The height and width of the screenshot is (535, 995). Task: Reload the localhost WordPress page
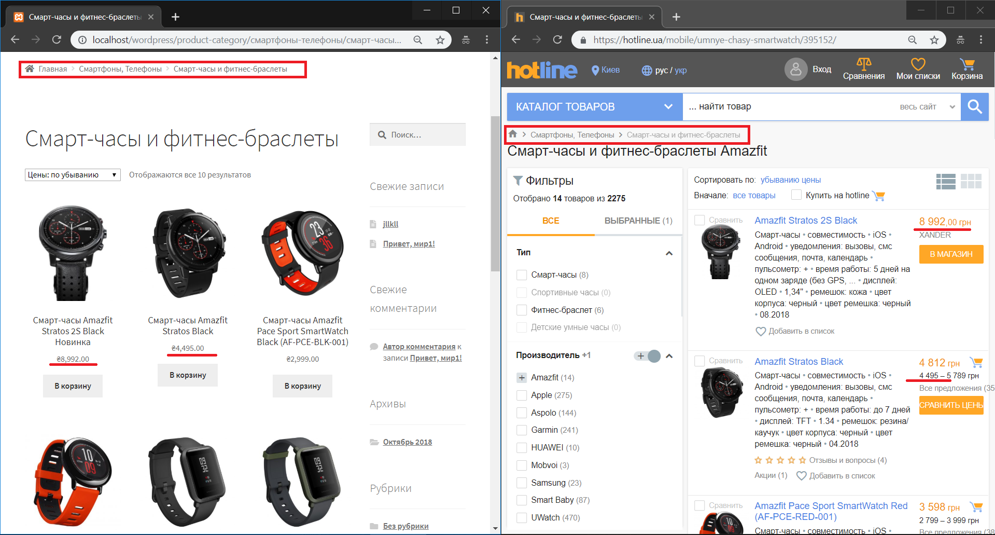(57, 39)
